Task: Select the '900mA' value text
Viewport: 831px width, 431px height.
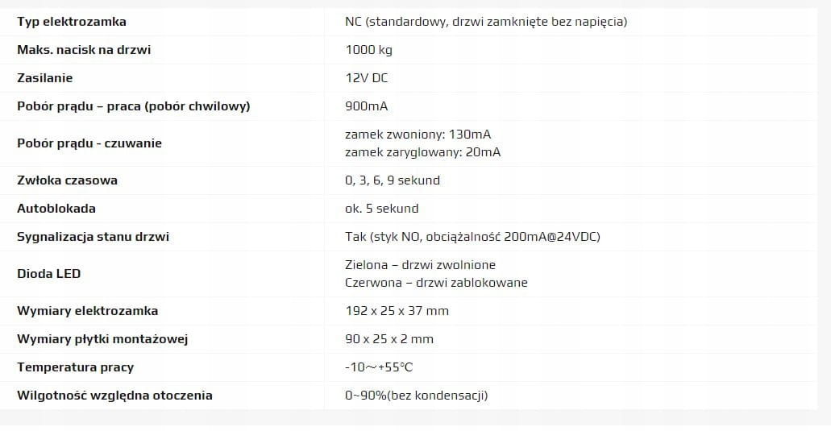Action: point(366,106)
